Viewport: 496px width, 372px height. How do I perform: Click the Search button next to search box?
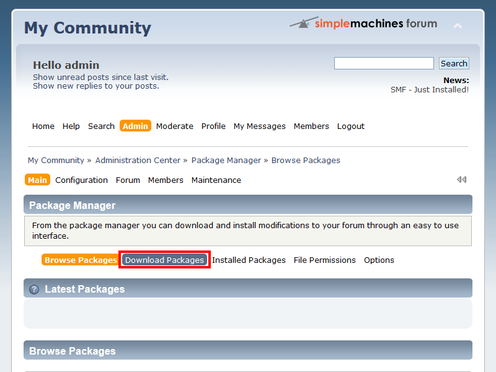[x=454, y=63]
